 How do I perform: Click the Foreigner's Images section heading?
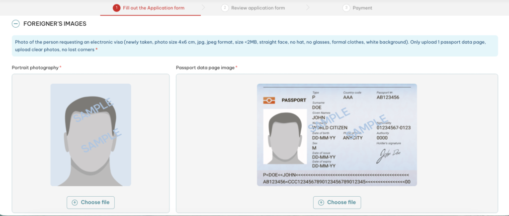pyautogui.click(x=55, y=24)
